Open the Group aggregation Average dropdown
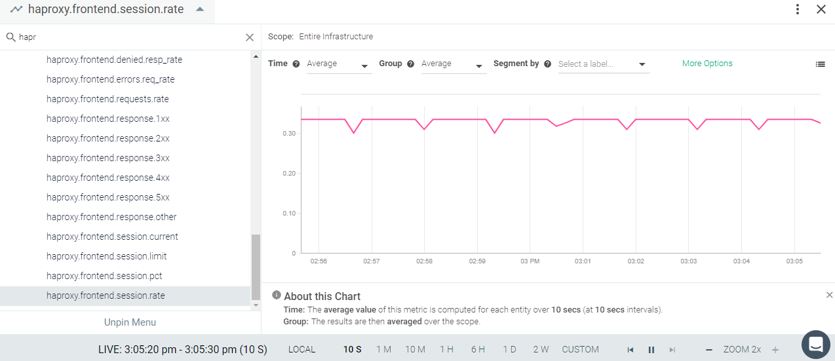This screenshot has height=361, width=835. coord(454,64)
